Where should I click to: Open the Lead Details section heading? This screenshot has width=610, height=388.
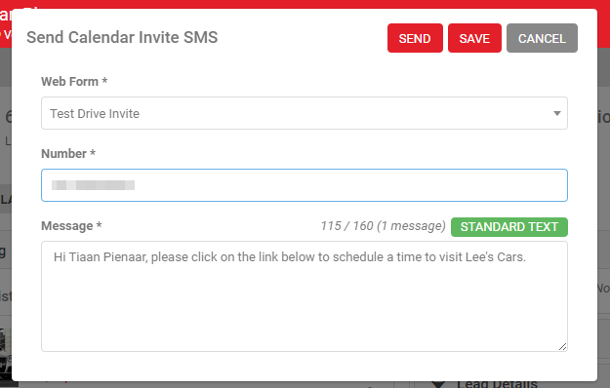497,384
